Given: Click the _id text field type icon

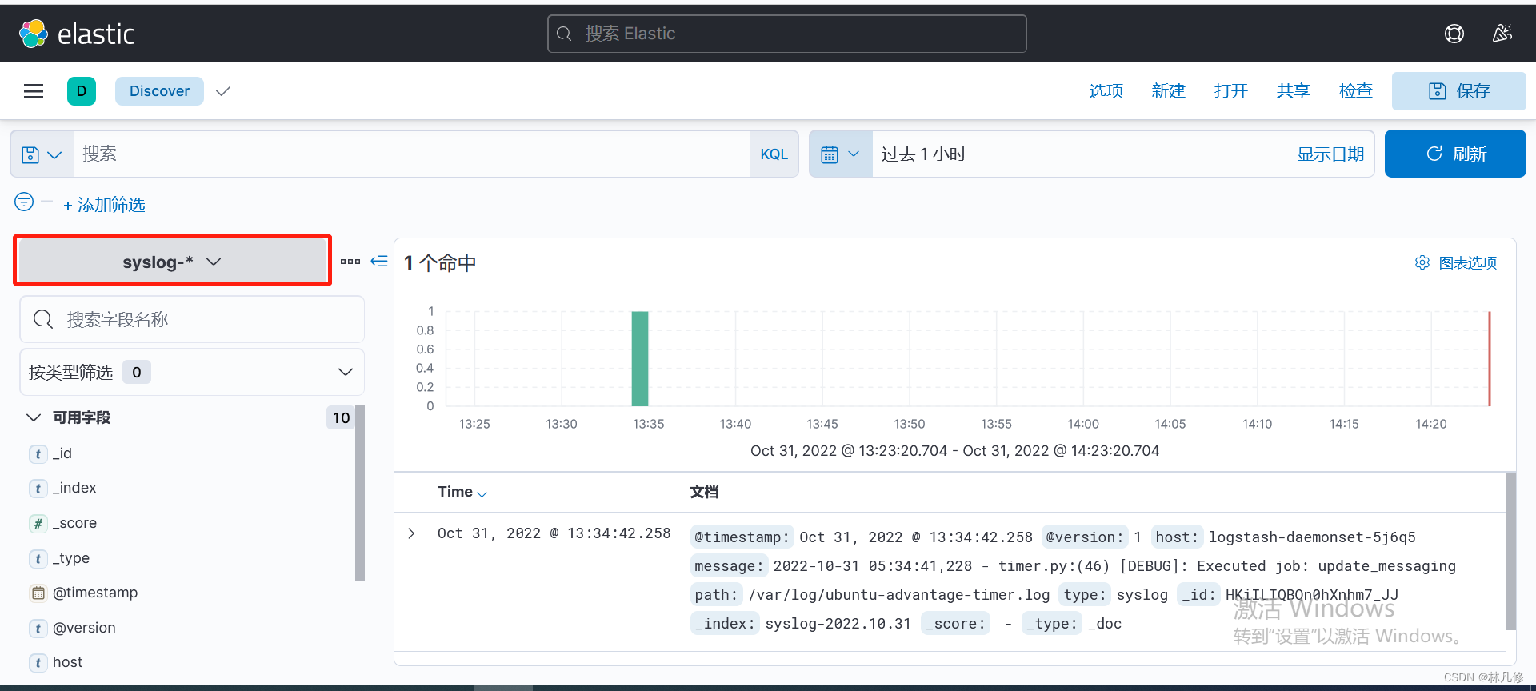Looking at the screenshot, I should click(x=38, y=454).
